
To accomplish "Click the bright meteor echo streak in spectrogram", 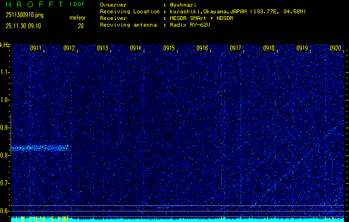I will click(39, 148).
